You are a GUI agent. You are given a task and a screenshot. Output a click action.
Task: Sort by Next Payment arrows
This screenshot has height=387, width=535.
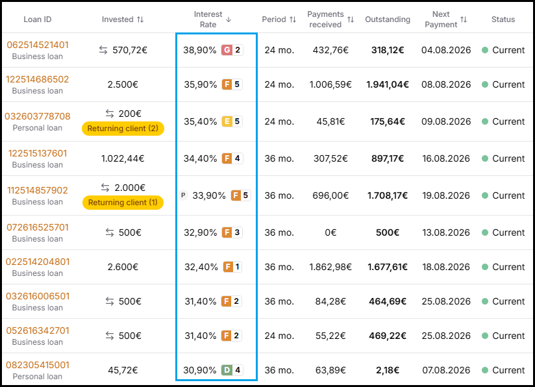(x=464, y=19)
